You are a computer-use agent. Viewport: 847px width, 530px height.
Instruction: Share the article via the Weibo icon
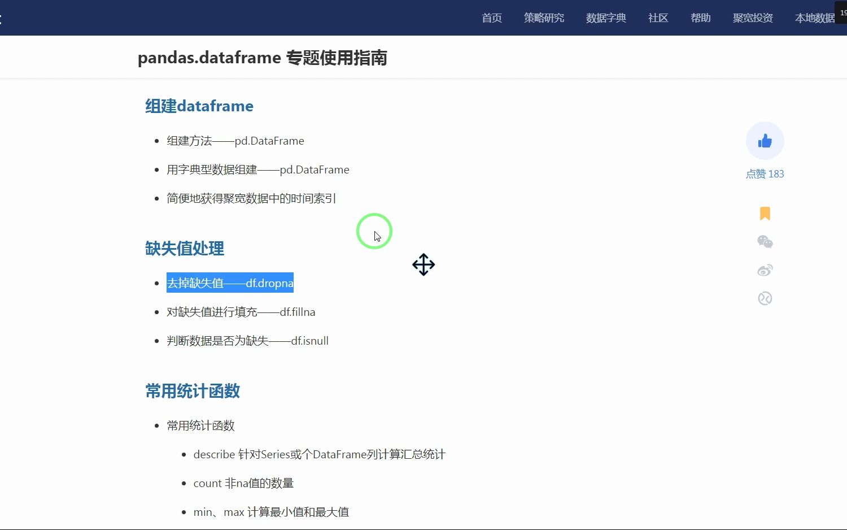(x=765, y=270)
